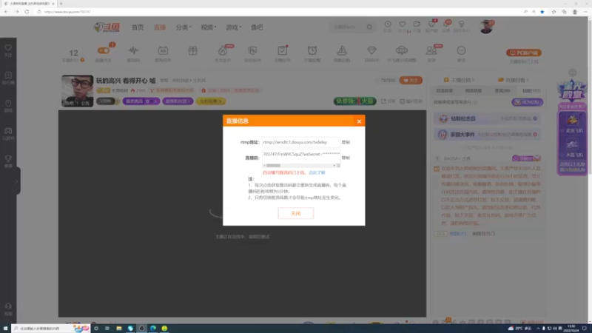Toggle the live broadcast on/off switch
Image resolution: width=592 pixels, height=333 pixels.
pos(103,50)
